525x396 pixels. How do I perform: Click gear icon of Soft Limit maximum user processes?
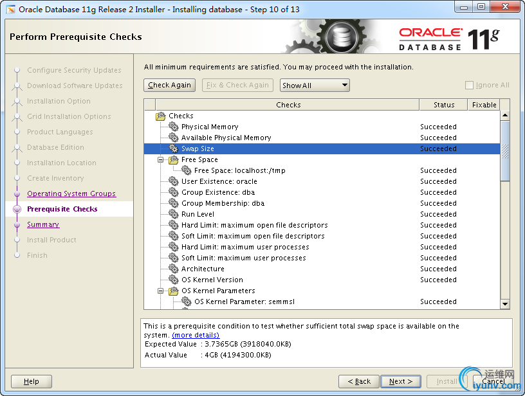174,258
